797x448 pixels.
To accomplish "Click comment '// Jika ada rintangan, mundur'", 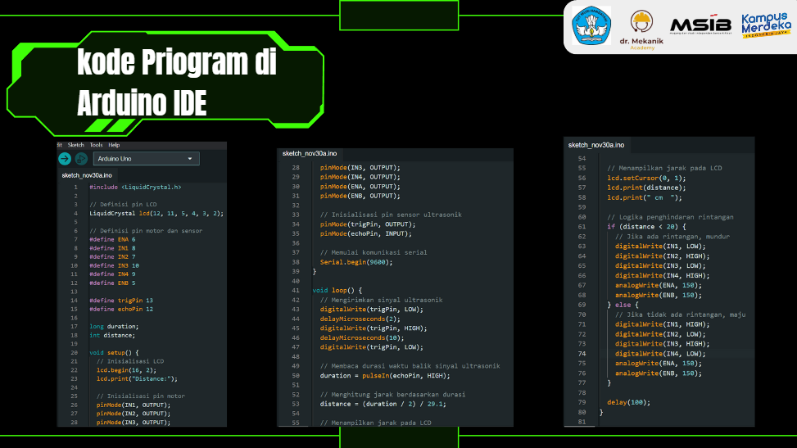I will pos(672,237).
